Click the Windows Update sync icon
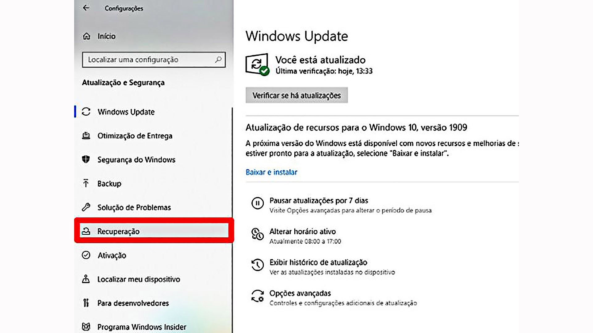The height and width of the screenshot is (333, 593). tap(86, 112)
